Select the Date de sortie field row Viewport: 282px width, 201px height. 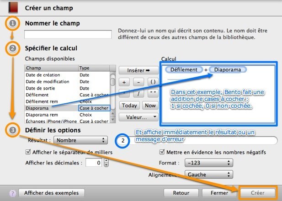click(67, 88)
